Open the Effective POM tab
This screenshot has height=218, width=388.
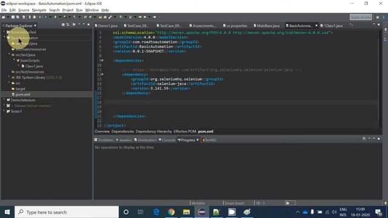pyautogui.click(x=184, y=131)
